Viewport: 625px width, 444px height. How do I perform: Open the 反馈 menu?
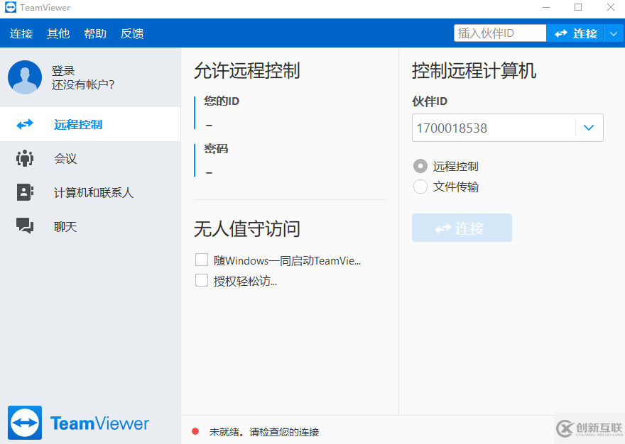coord(132,33)
